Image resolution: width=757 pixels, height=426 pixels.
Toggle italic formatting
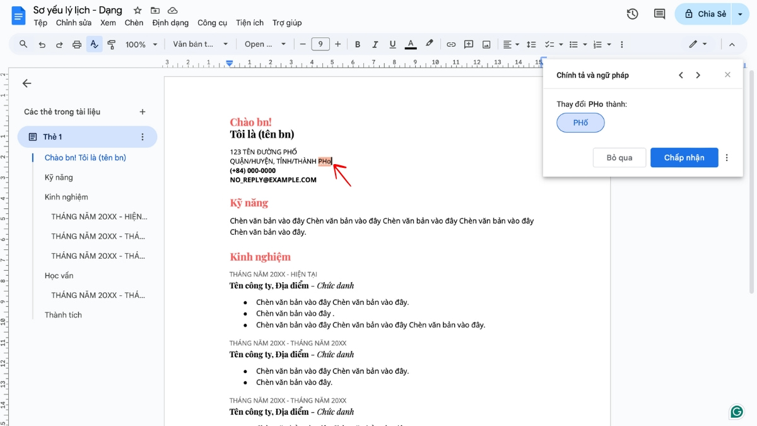point(375,44)
